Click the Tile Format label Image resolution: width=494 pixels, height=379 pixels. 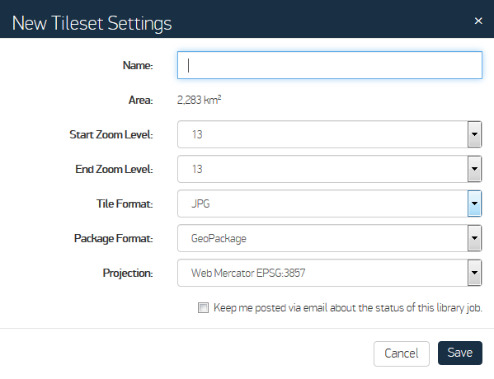pos(125,204)
